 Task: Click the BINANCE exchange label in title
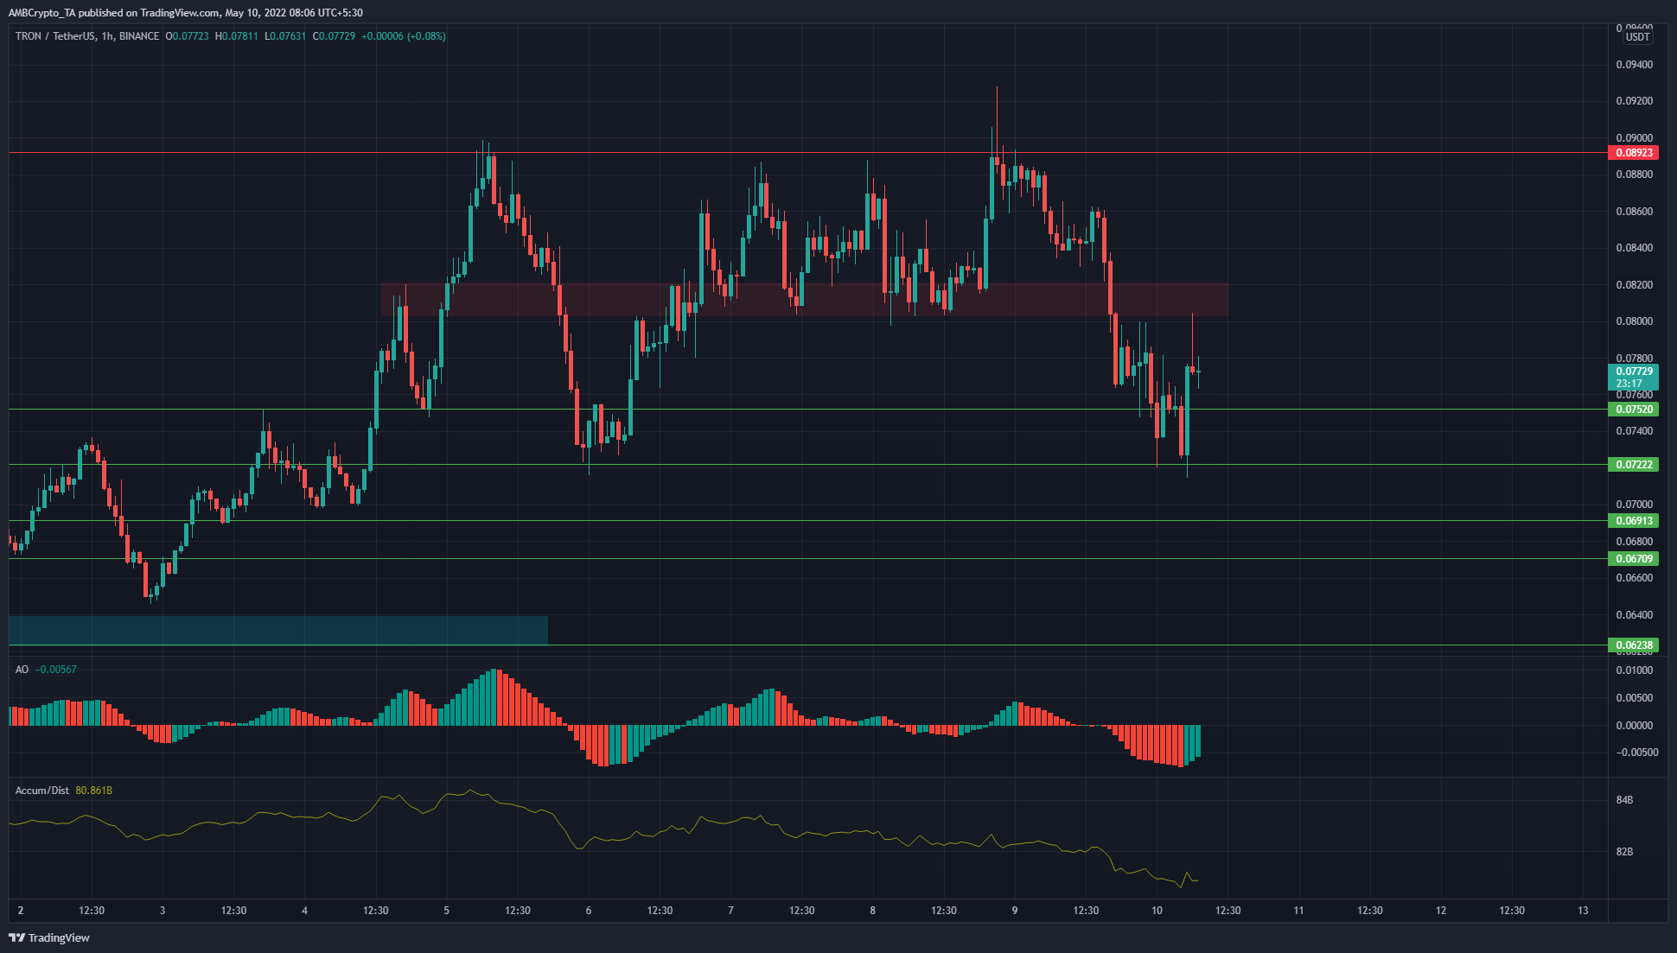[139, 36]
